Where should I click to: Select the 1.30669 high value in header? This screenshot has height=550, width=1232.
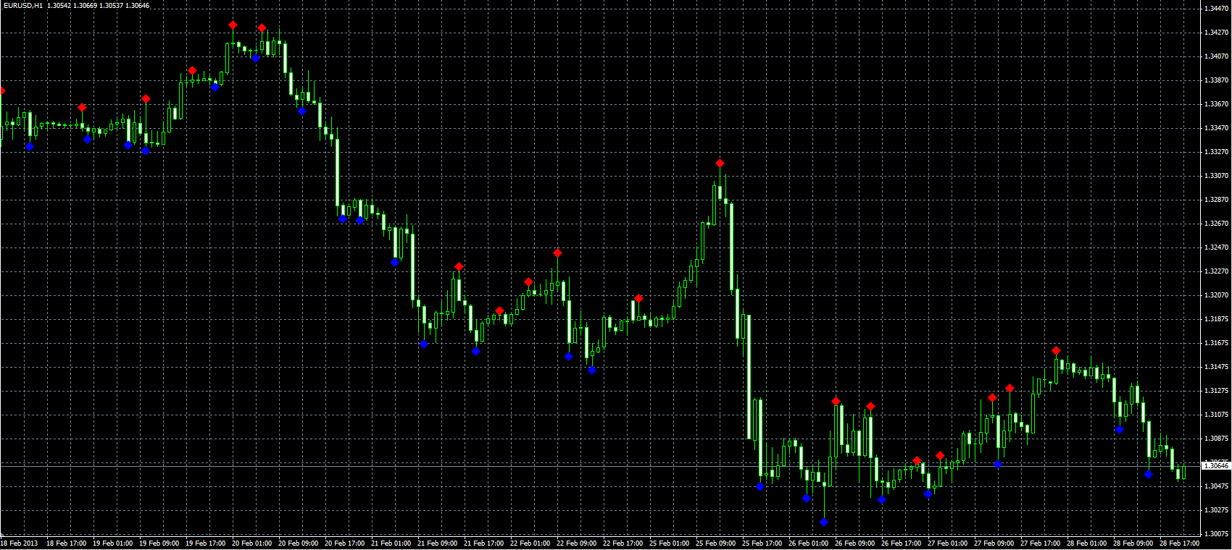[x=85, y=5]
